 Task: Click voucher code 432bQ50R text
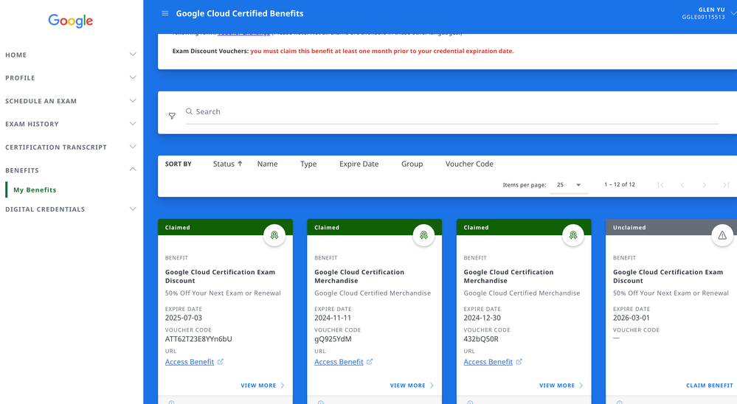pyautogui.click(x=481, y=338)
